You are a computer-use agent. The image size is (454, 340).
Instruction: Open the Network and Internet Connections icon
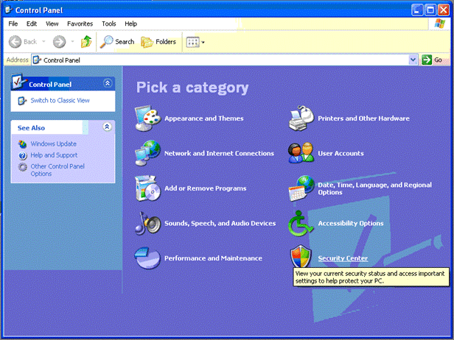[147, 153]
